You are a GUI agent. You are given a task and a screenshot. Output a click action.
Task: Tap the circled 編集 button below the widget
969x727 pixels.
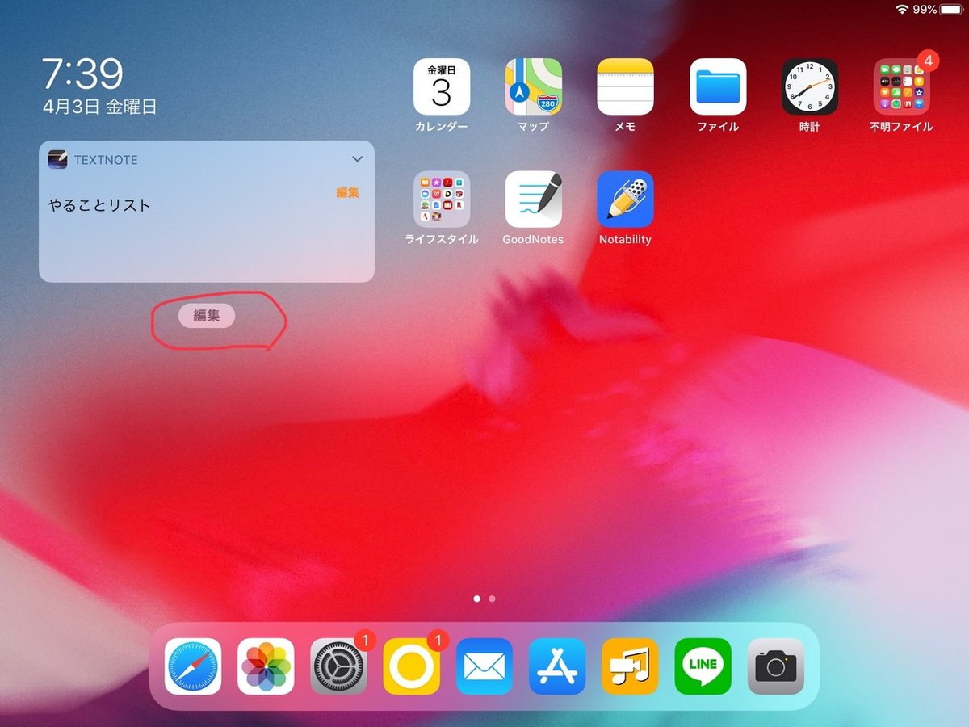pos(207,316)
